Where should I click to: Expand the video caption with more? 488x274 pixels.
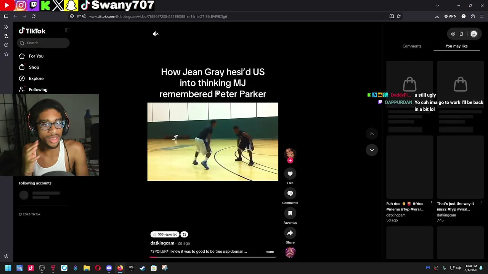[270, 252]
